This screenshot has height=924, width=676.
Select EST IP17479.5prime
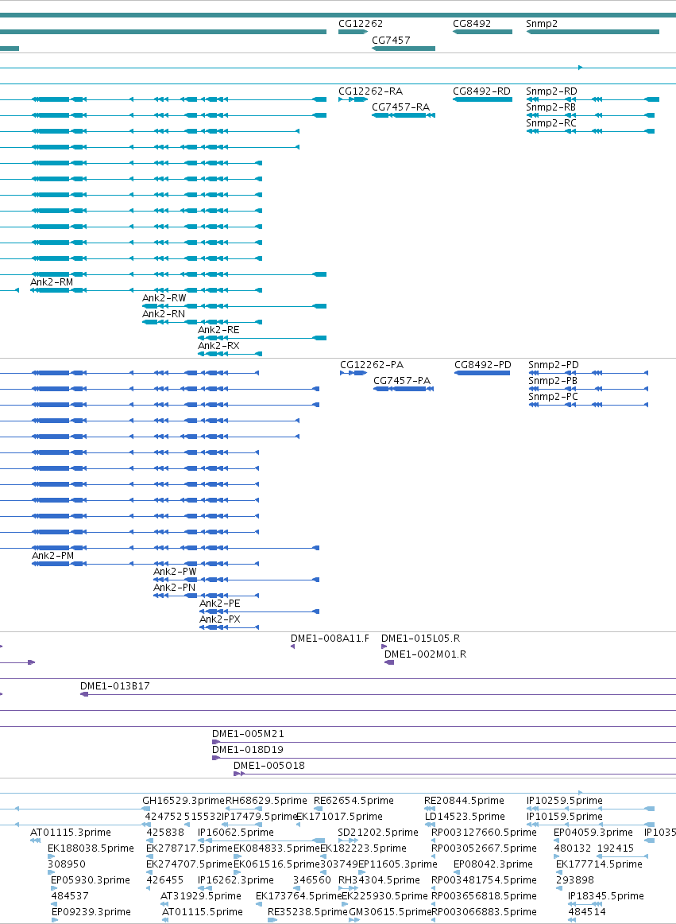click(x=260, y=816)
